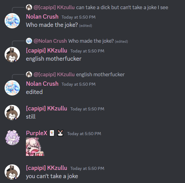Click small Nolan Crush avatar in reply preview
Image resolution: width=185 pixels, height=183 pixels.
coord(29,41)
